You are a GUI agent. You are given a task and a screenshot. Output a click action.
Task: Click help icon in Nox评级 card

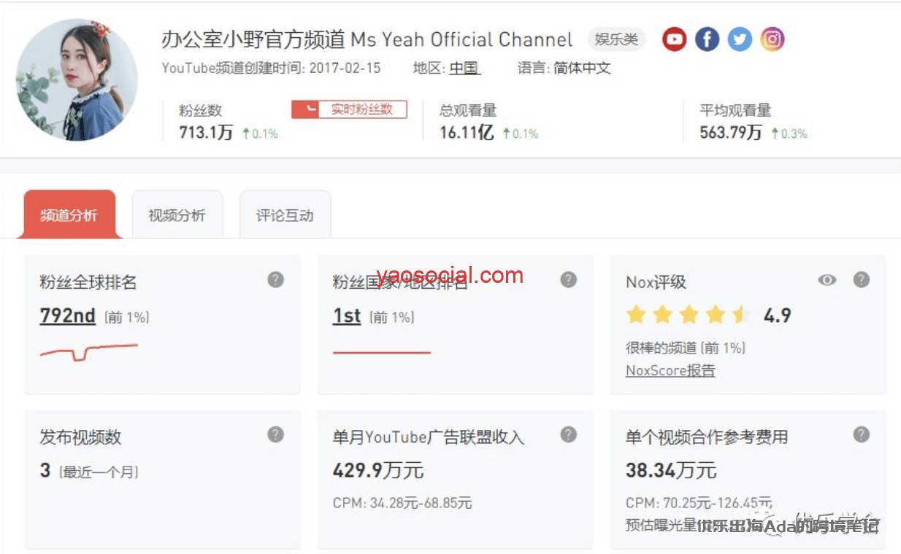pyautogui.click(x=862, y=280)
